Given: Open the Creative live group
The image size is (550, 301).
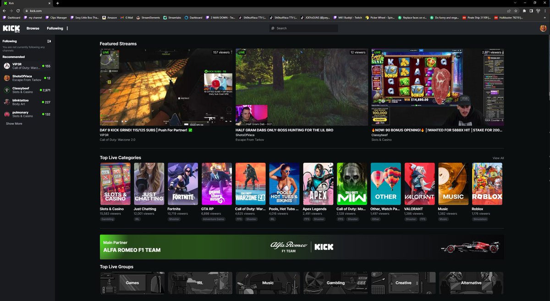Looking at the screenshot, I should tap(403, 283).
